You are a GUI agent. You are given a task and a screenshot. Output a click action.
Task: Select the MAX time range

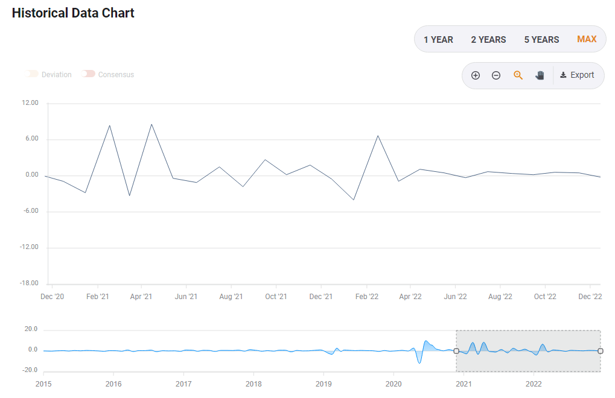(x=587, y=39)
